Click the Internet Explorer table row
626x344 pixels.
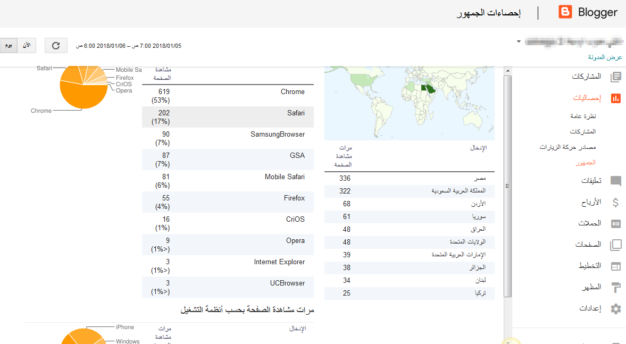click(228, 266)
